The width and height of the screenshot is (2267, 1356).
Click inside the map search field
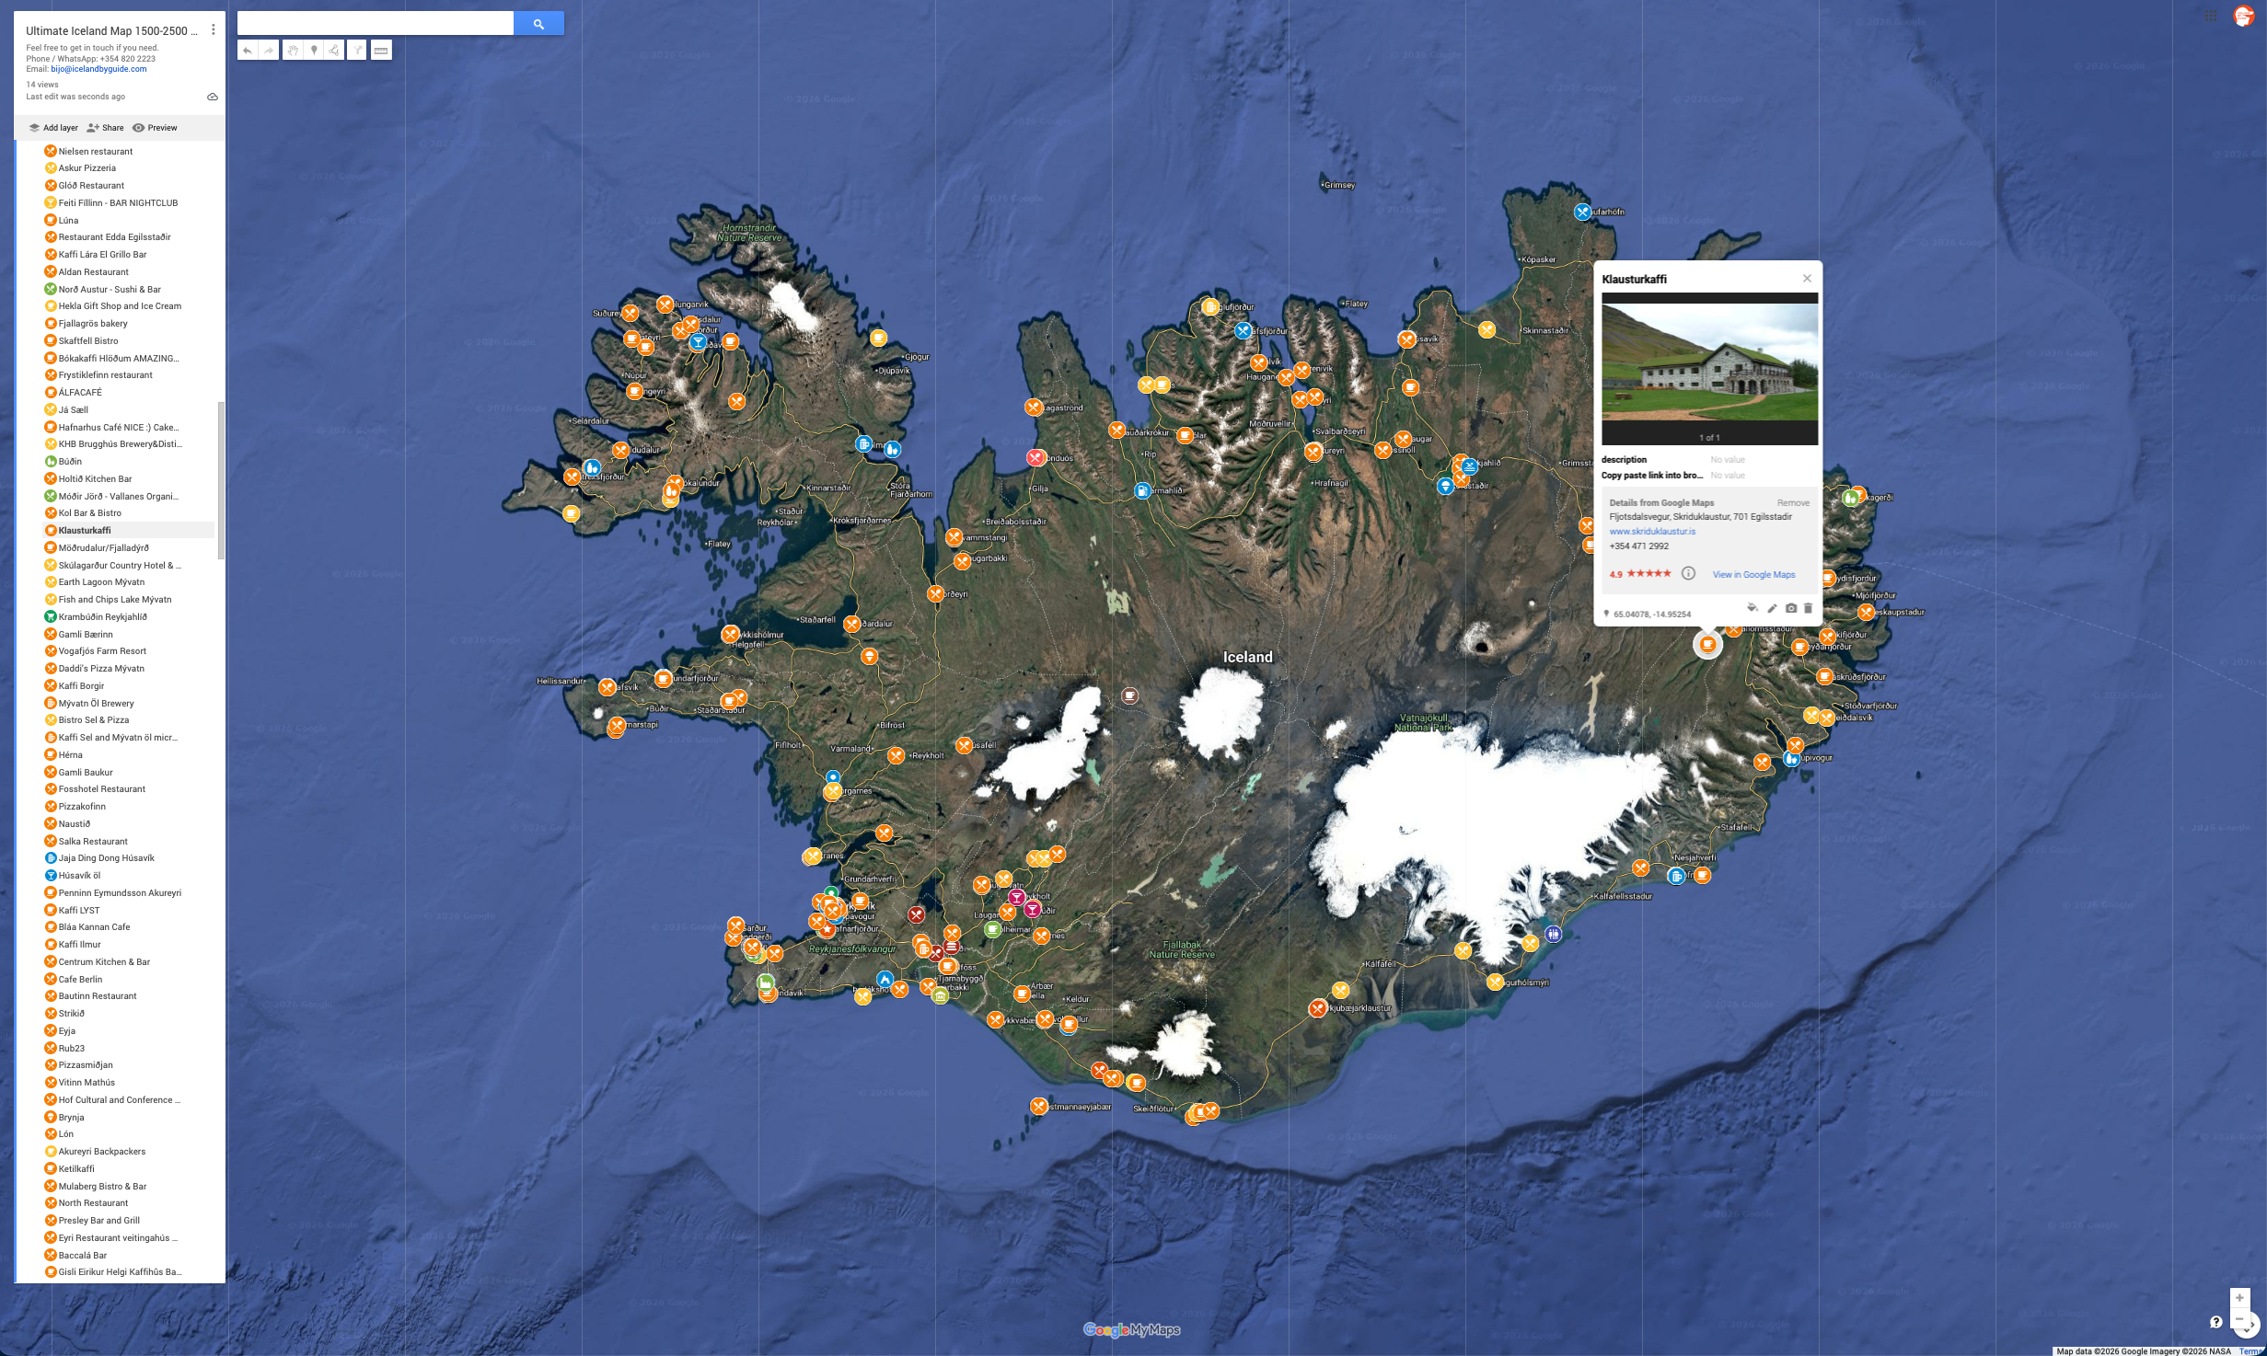pos(376,24)
